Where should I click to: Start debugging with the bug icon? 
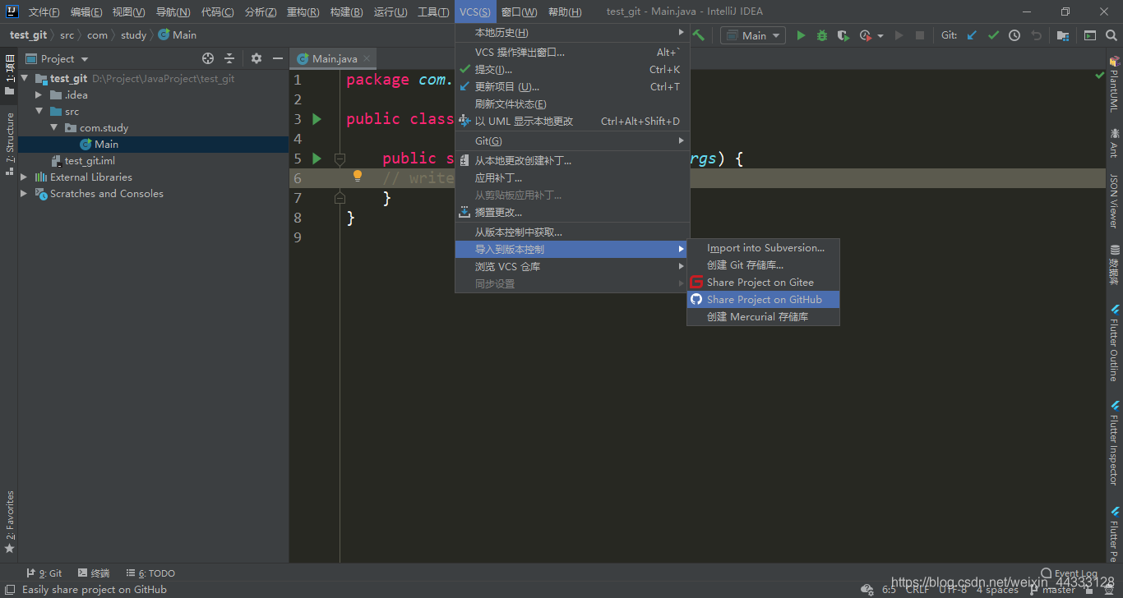point(822,35)
